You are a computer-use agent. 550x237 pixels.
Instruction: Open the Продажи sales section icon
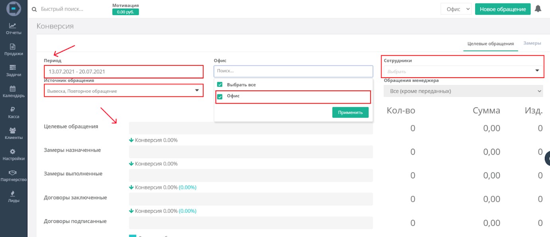coord(13,46)
